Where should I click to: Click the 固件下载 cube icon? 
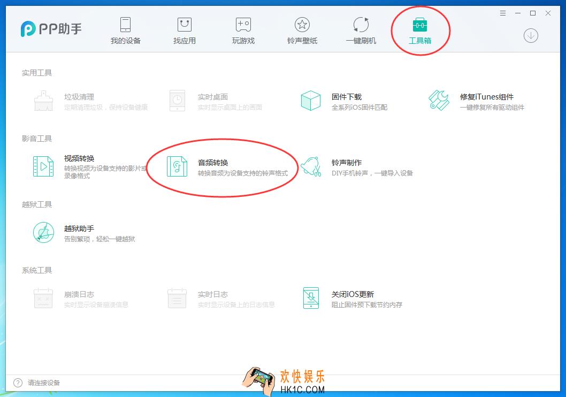(x=311, y=101)
